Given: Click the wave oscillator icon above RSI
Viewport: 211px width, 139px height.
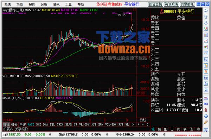Looking at the screenshot, I should tap(206, 98).
